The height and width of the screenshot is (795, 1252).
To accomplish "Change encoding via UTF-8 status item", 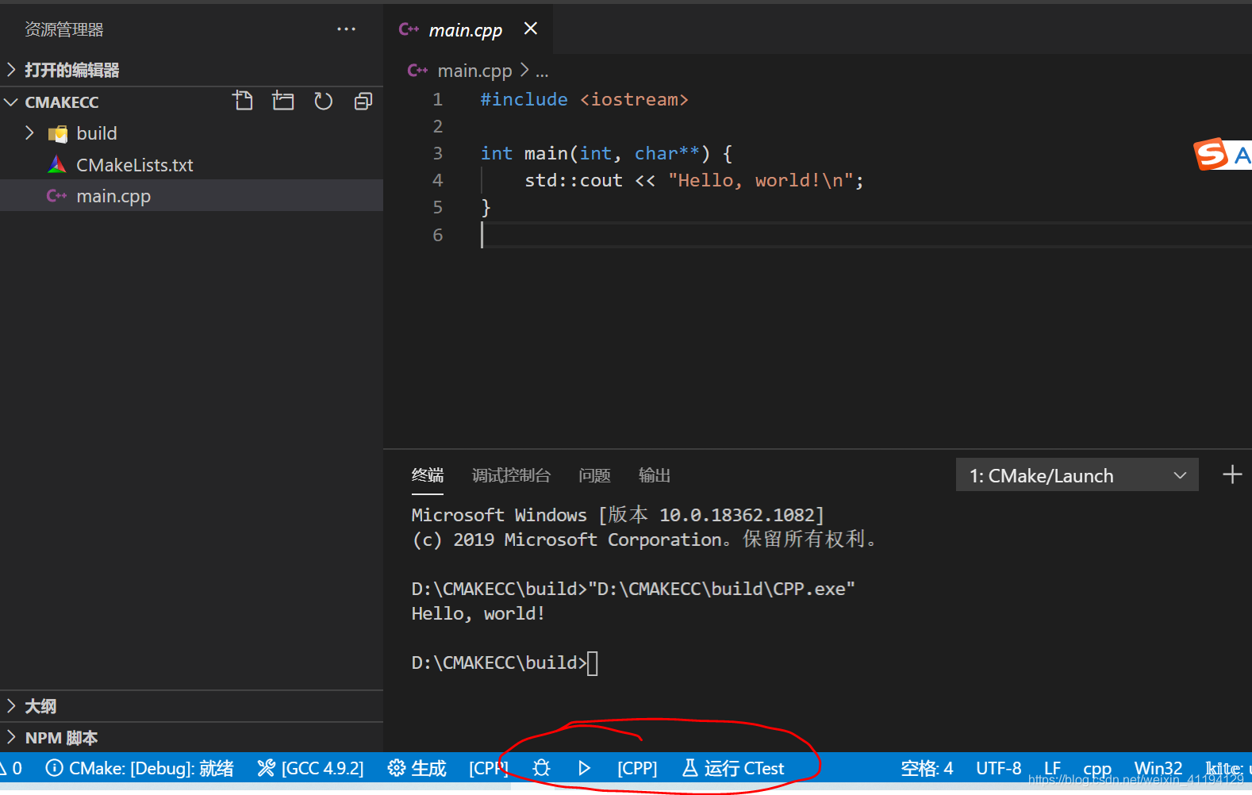I will 999,768.
